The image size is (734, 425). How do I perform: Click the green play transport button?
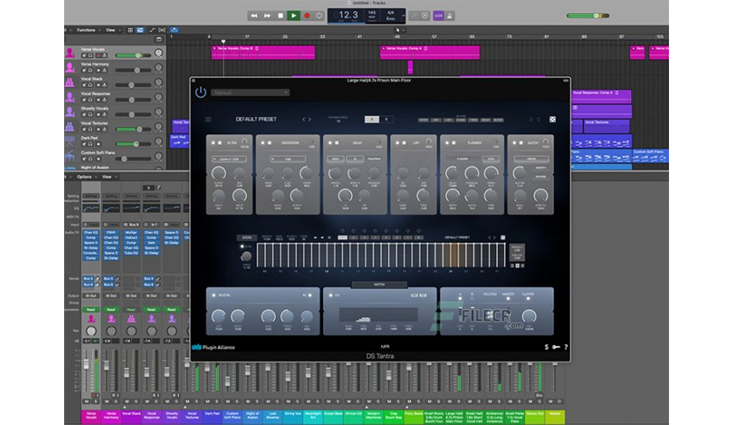click(x=293, y=16)
